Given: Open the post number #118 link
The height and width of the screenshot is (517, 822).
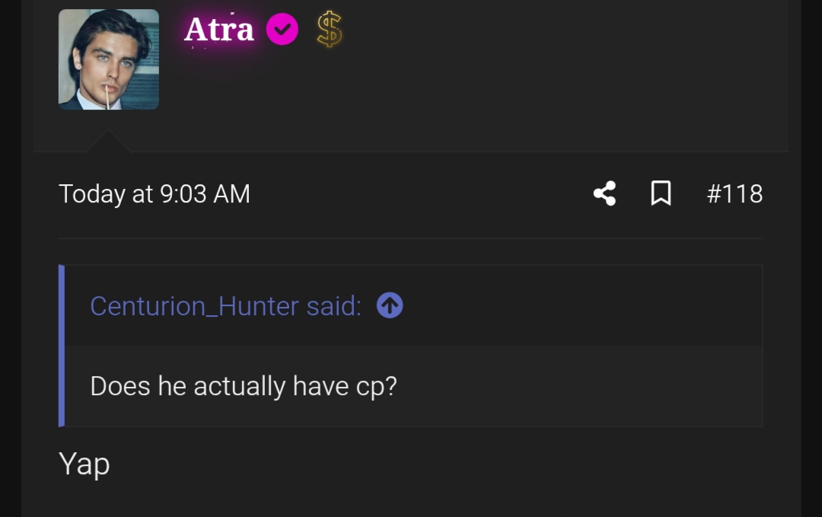Looking at the screenshot, I should [x=734, y=193].
